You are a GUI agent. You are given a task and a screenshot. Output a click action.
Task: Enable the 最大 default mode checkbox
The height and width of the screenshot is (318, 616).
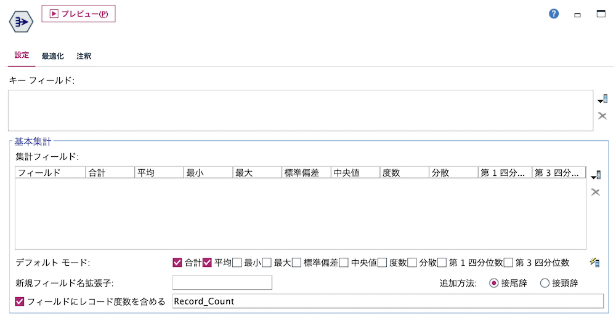point(267,262)
